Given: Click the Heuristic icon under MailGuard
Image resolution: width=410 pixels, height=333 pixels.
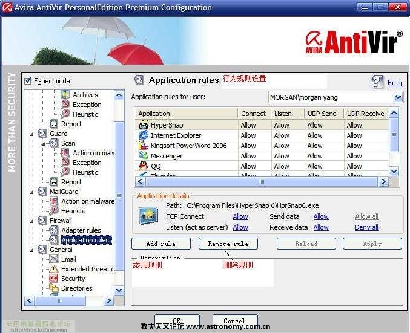Looking at the screenshot, I should 54,210.
